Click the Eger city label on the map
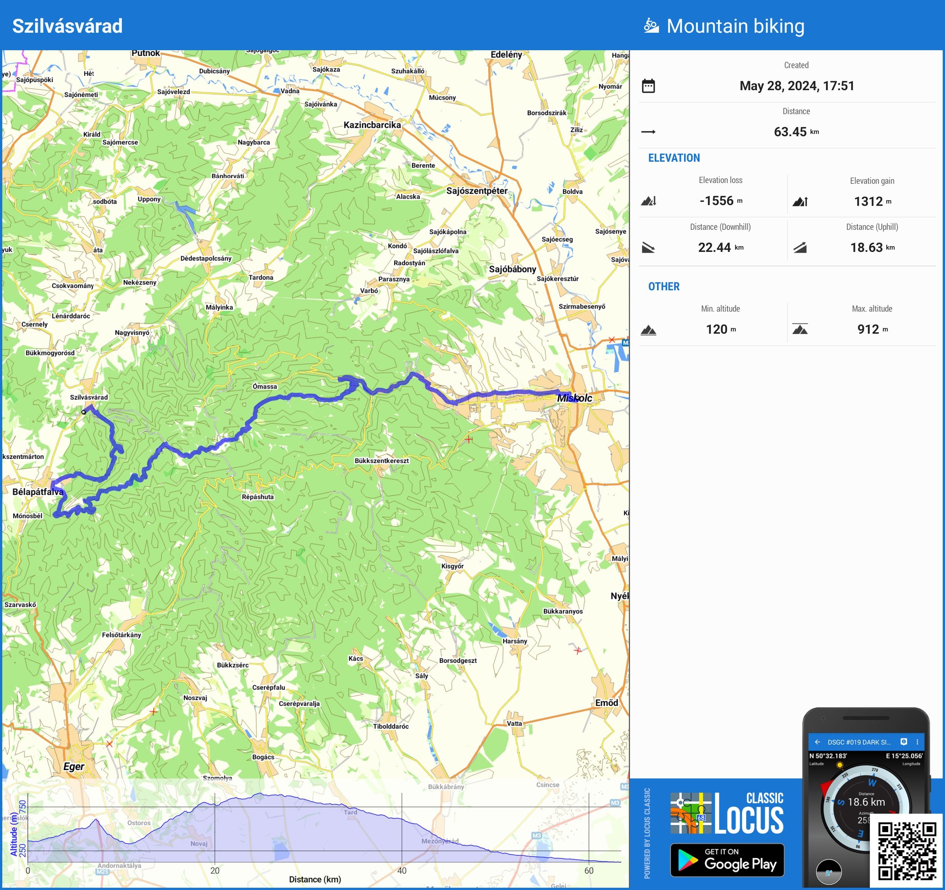Image resolution: width=945 pixels, height=890 pixels. [x=74, y=766]
